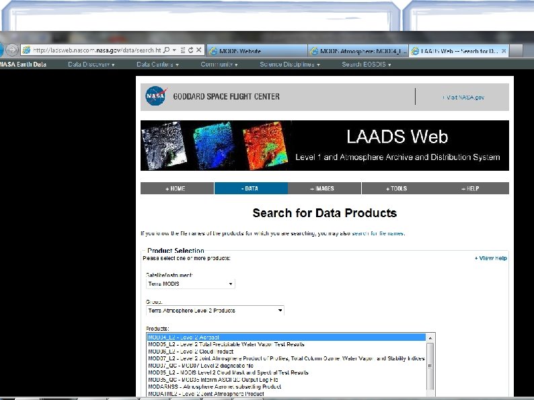This screenshot has width=534, height=400.
Task: Click the View Help link
Action: coord(491,258)
